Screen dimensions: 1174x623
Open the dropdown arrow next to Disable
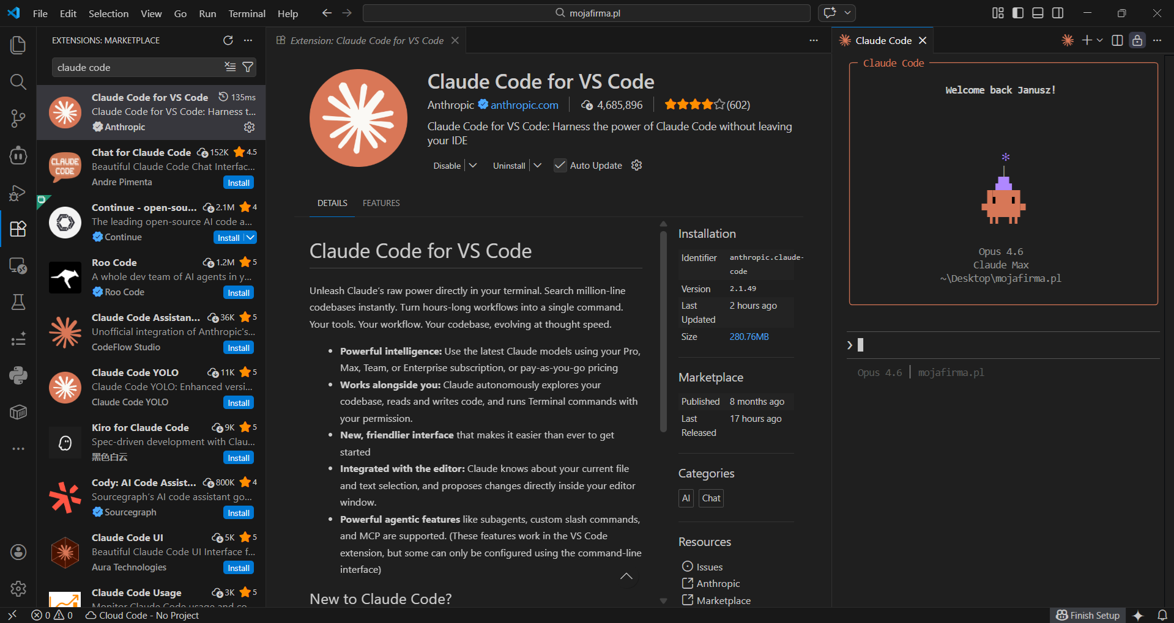[x=472, y=165]
